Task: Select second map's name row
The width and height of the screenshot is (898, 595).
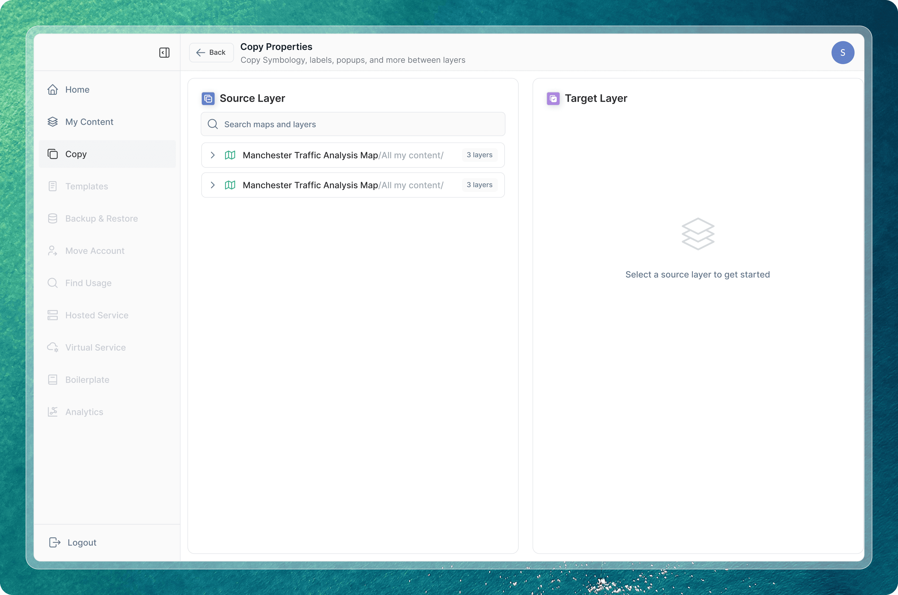Action: (310, 185)
